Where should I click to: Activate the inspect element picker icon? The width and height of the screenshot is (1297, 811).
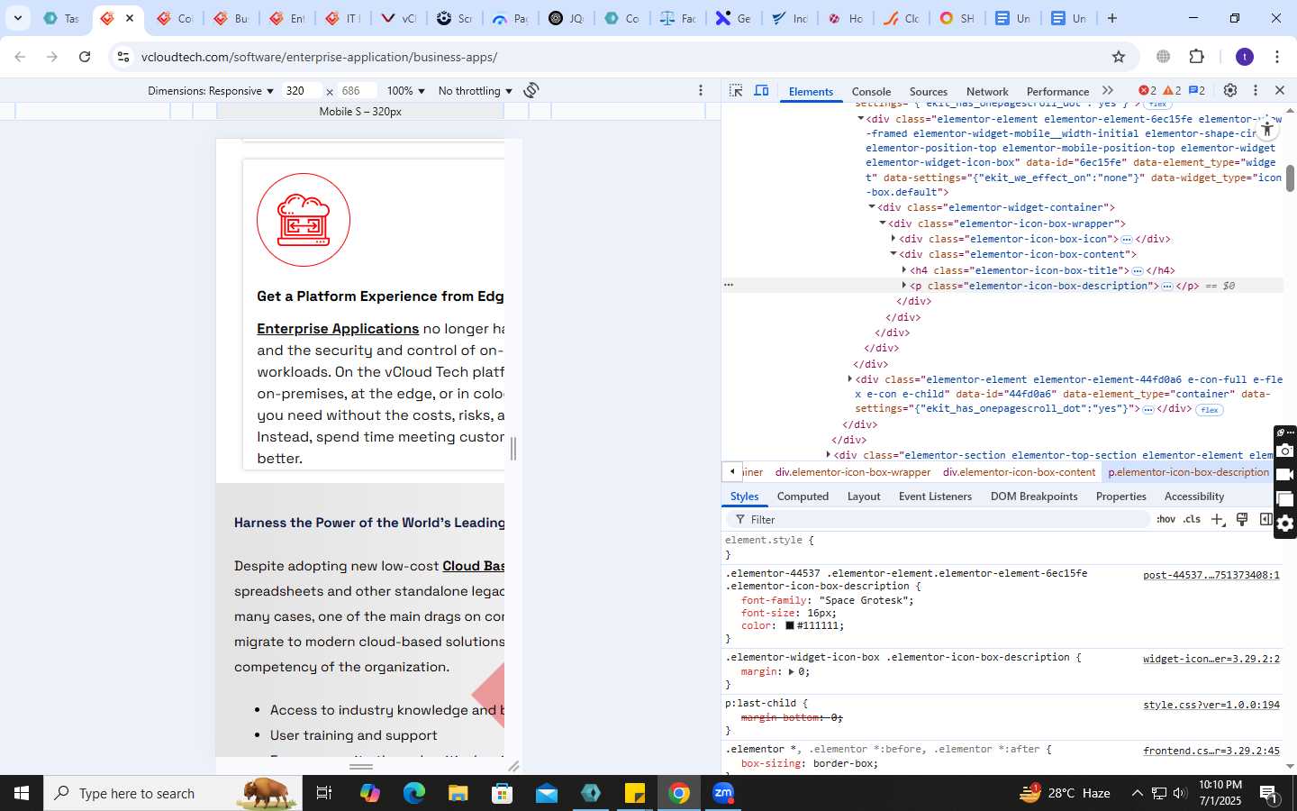pos(736,90)
